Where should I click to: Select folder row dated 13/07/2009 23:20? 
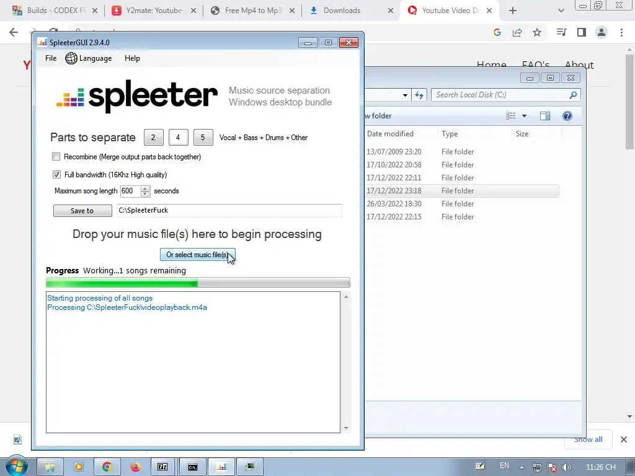461,152
